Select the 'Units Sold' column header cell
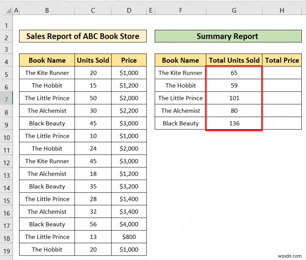 pos(93,60)
